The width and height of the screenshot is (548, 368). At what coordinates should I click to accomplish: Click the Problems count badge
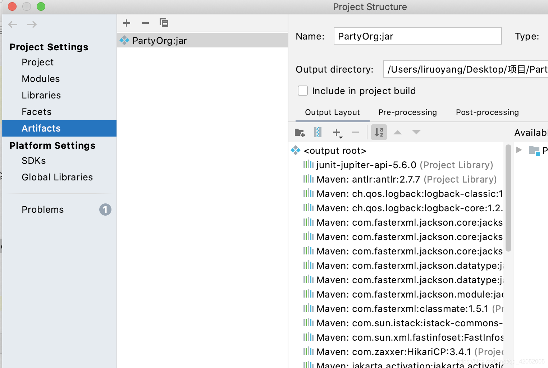105,210
